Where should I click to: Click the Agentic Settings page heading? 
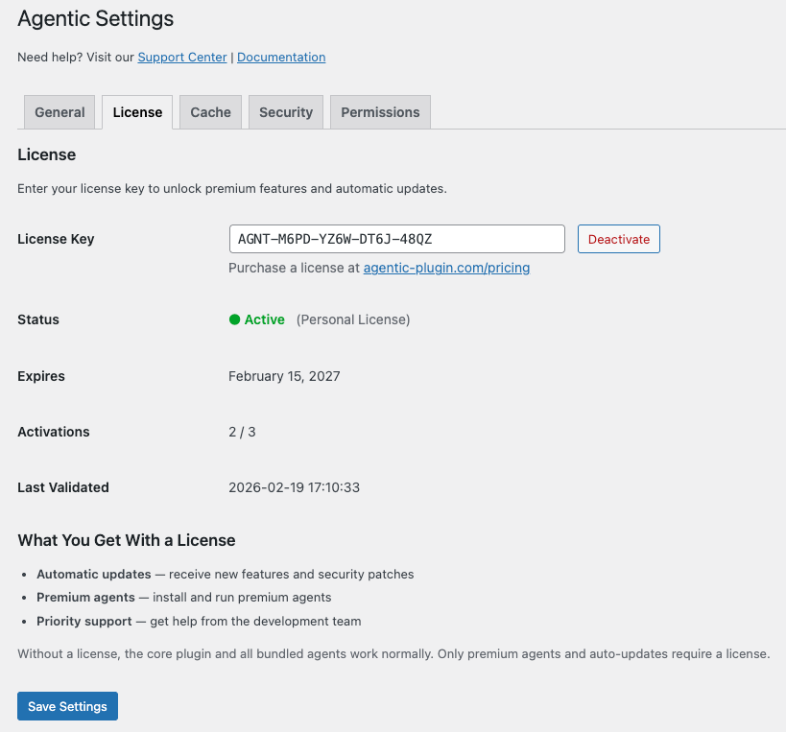click(95, 19)
